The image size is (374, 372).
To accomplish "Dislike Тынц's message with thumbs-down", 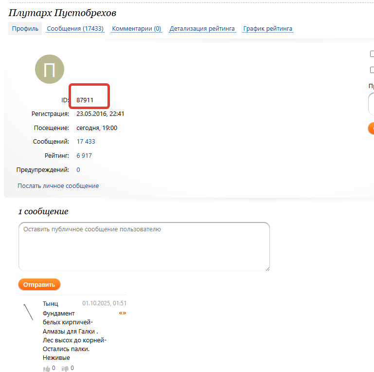I will (65, 369).
